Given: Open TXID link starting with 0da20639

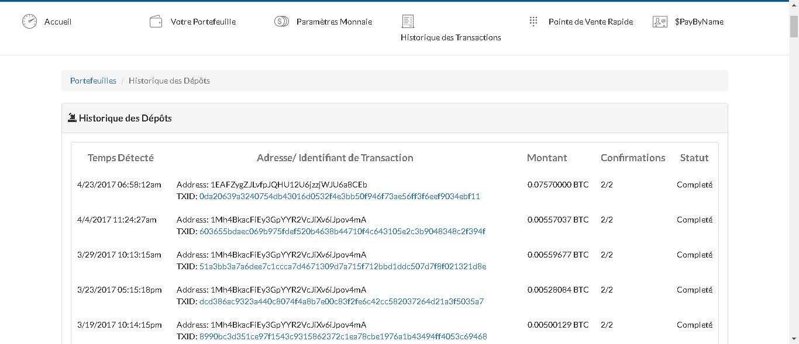Looking at the screenshot, I should (339, 197).
